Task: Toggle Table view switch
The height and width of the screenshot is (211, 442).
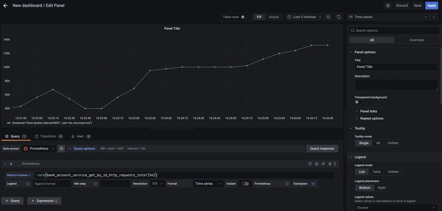Action: point(244,17)
